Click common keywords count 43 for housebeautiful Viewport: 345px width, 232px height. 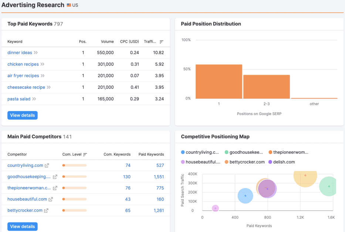point(128,199)
